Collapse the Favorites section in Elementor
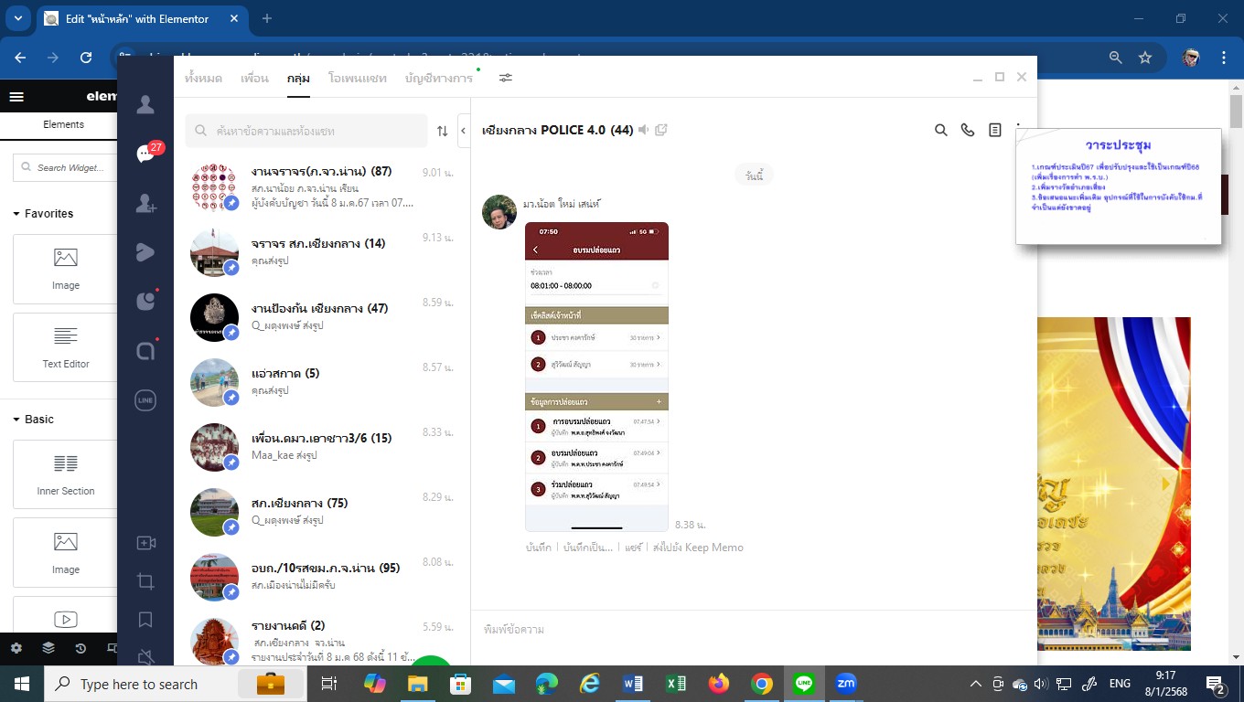 tap(16, 214)
